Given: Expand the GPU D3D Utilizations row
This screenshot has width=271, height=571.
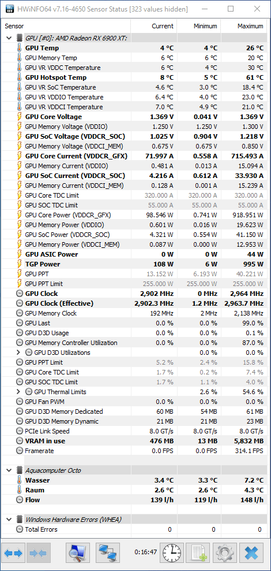Looking at the screenshot, I should pos(18,353).
